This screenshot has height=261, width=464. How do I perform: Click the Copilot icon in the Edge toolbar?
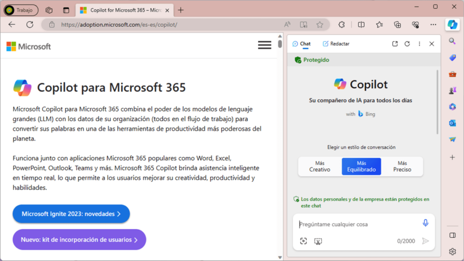452,25
